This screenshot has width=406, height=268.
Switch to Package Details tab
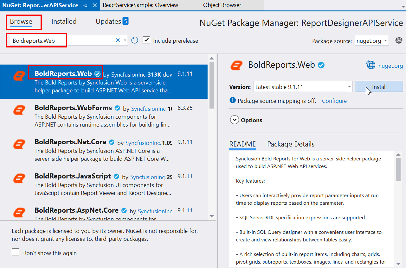(x=291, y=144)
